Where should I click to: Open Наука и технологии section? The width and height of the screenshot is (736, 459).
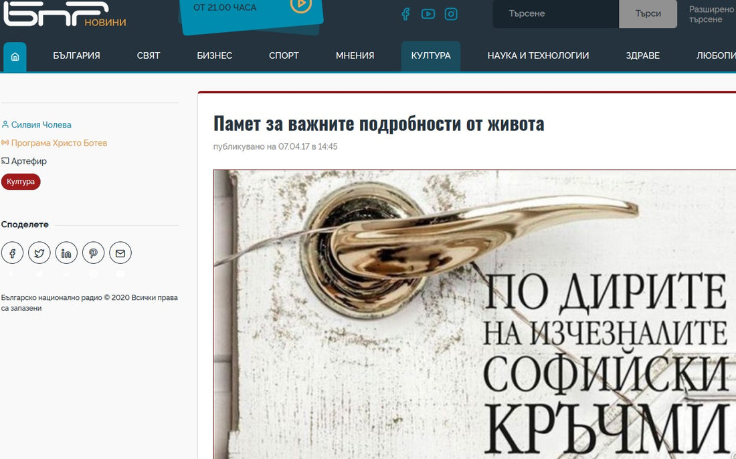point(538,56)
